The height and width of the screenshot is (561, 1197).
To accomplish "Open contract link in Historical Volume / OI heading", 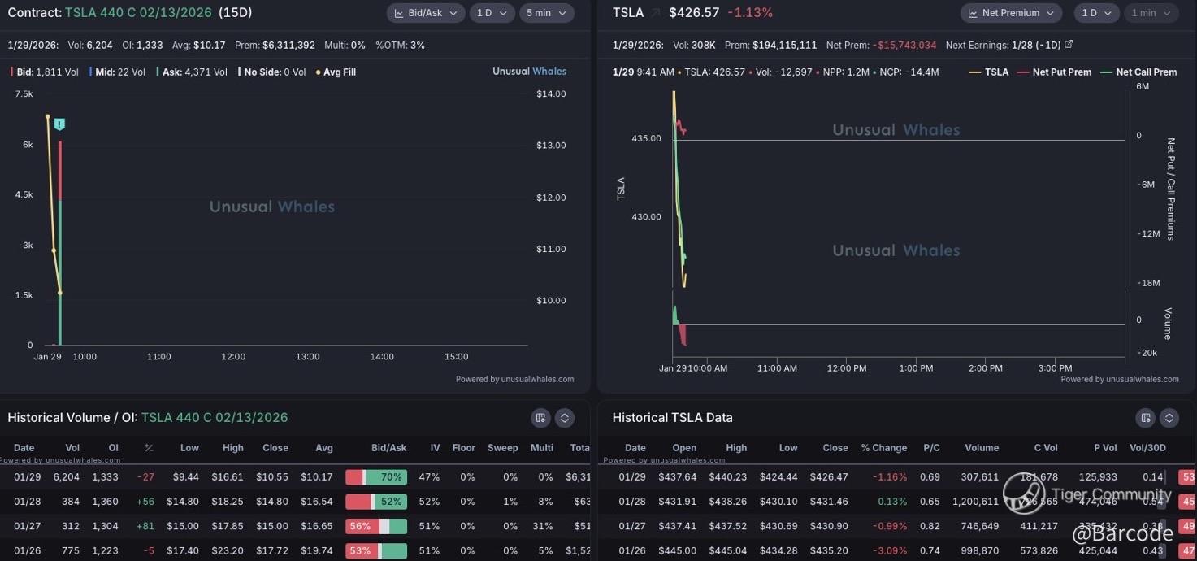I will pos(215,418).
